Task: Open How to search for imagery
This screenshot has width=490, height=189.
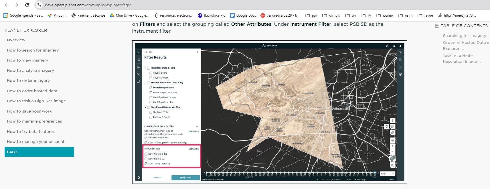Action: 33,50
